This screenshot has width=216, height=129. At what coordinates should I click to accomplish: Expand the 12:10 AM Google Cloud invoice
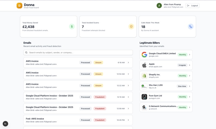point(128,97)
